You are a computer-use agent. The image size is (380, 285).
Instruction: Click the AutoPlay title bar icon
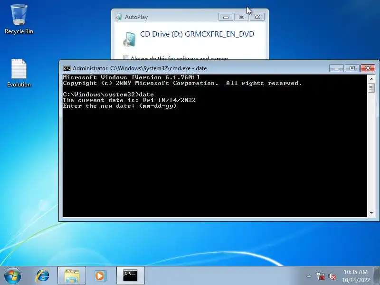click(x=118, y=17)
